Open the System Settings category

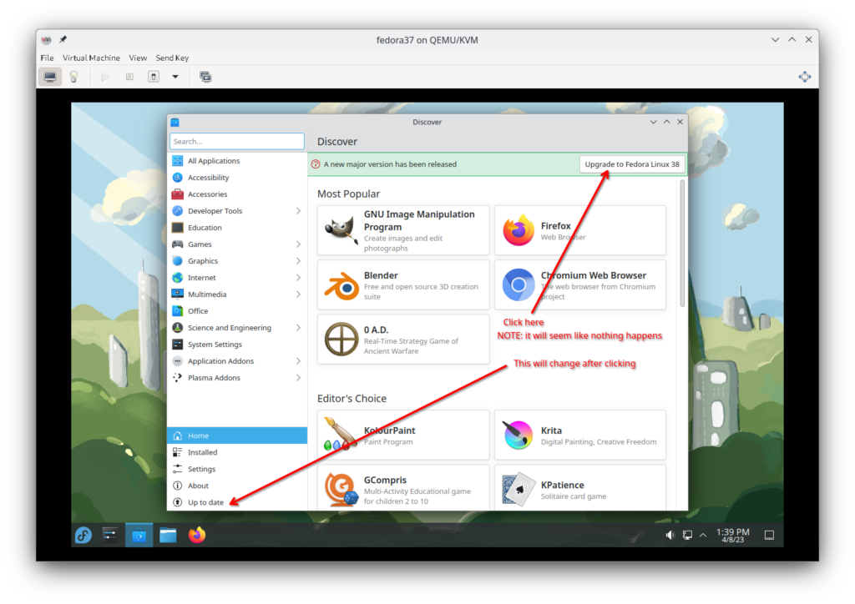point(237,345)
